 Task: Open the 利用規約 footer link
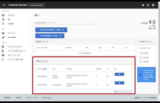[x=18, y=98]
